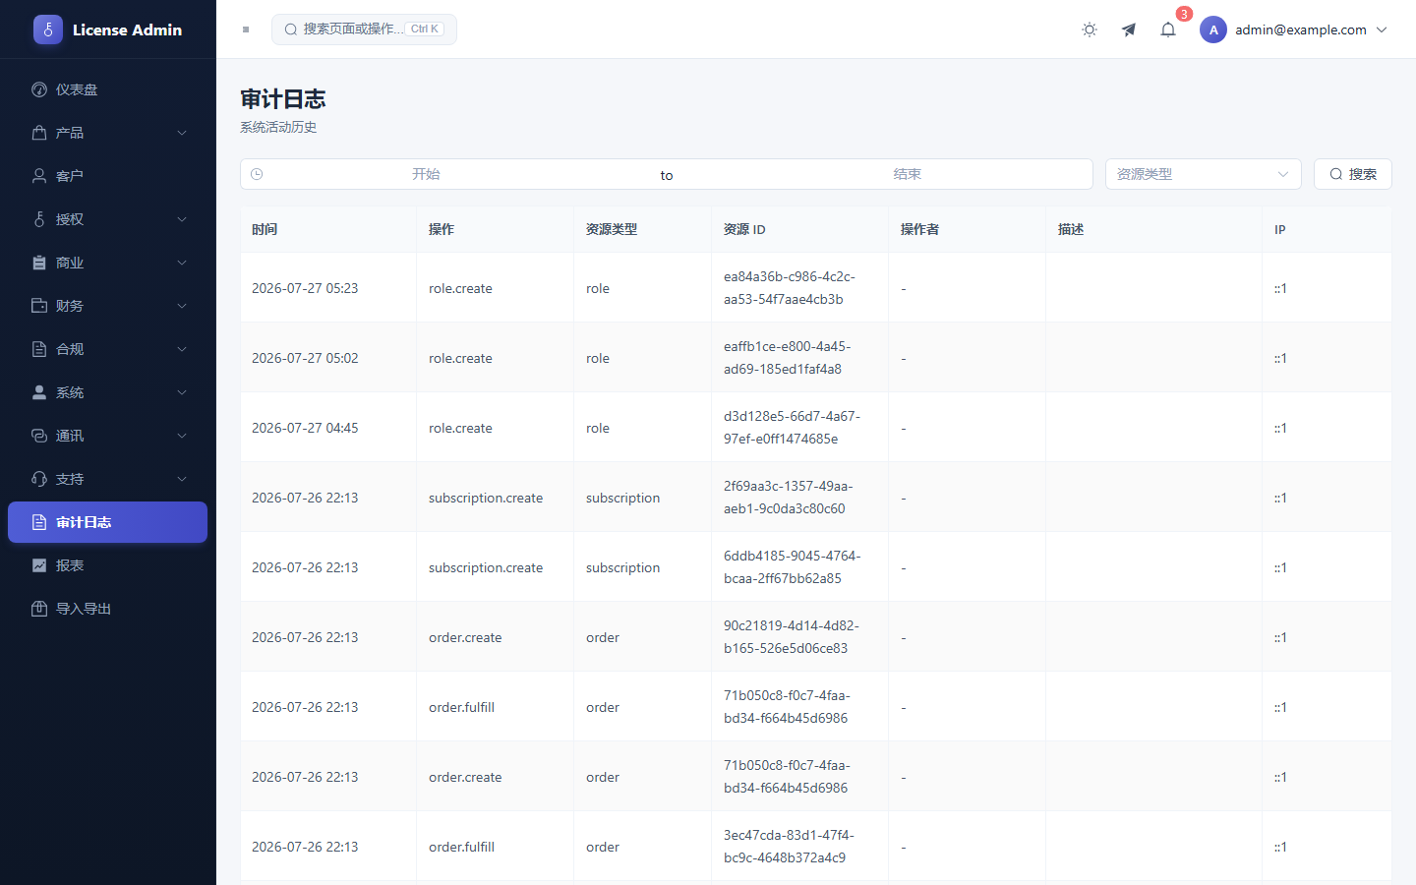The height and width of the screenshot is (885, 1416).
Task: Expand the 产品 chevron
Action: [182, 133]
